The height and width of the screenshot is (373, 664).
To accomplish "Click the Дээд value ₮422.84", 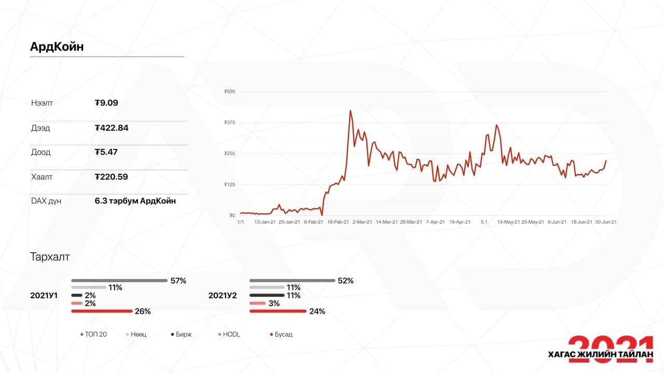I will click(x=112, y=128).
